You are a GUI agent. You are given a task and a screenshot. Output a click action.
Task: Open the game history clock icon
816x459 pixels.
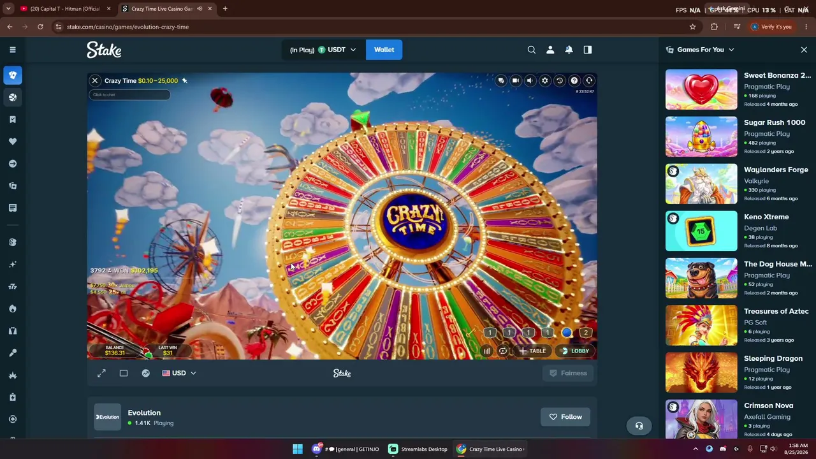click(x=560, y=81)
